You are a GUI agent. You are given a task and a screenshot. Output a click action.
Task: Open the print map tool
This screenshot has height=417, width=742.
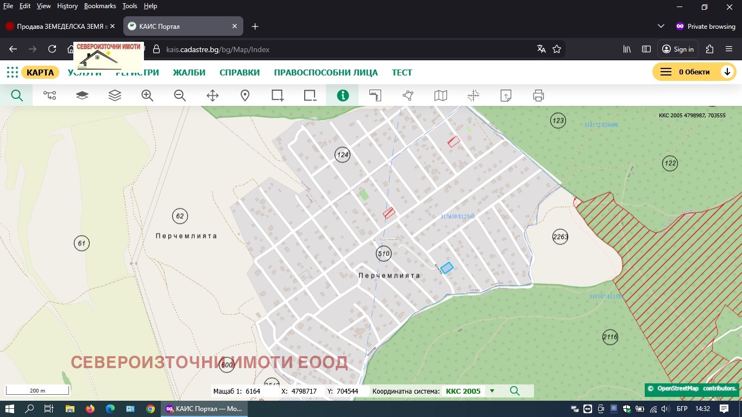point(538,95)
